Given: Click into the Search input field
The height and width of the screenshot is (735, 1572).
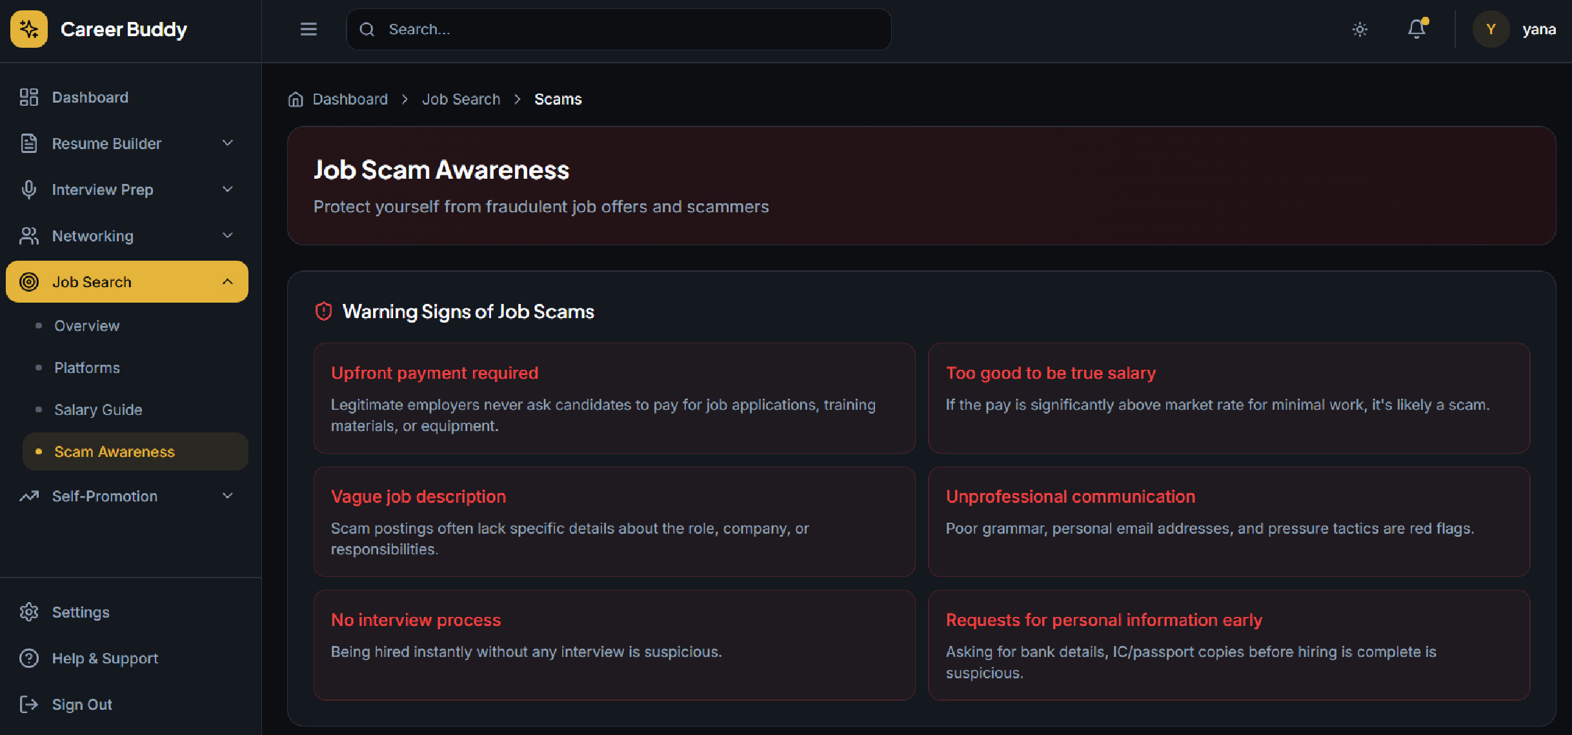Looking at the screenshot, I should tap(620, 29).
